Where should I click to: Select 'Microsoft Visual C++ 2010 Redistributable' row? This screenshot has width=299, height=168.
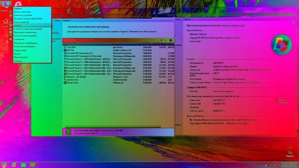[x=119, y=65]
